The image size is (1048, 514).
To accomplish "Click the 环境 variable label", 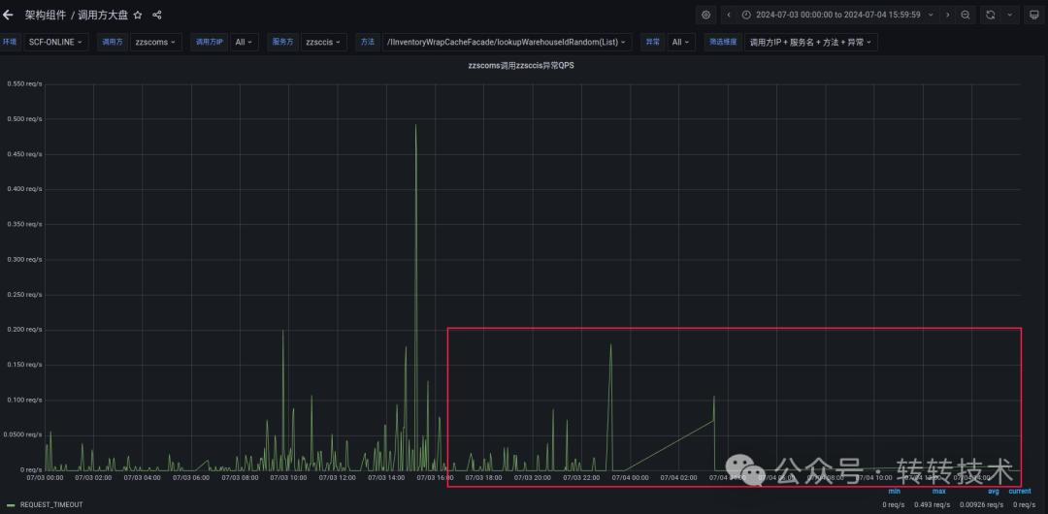I will pyautogui.click(x=10, y=42).
